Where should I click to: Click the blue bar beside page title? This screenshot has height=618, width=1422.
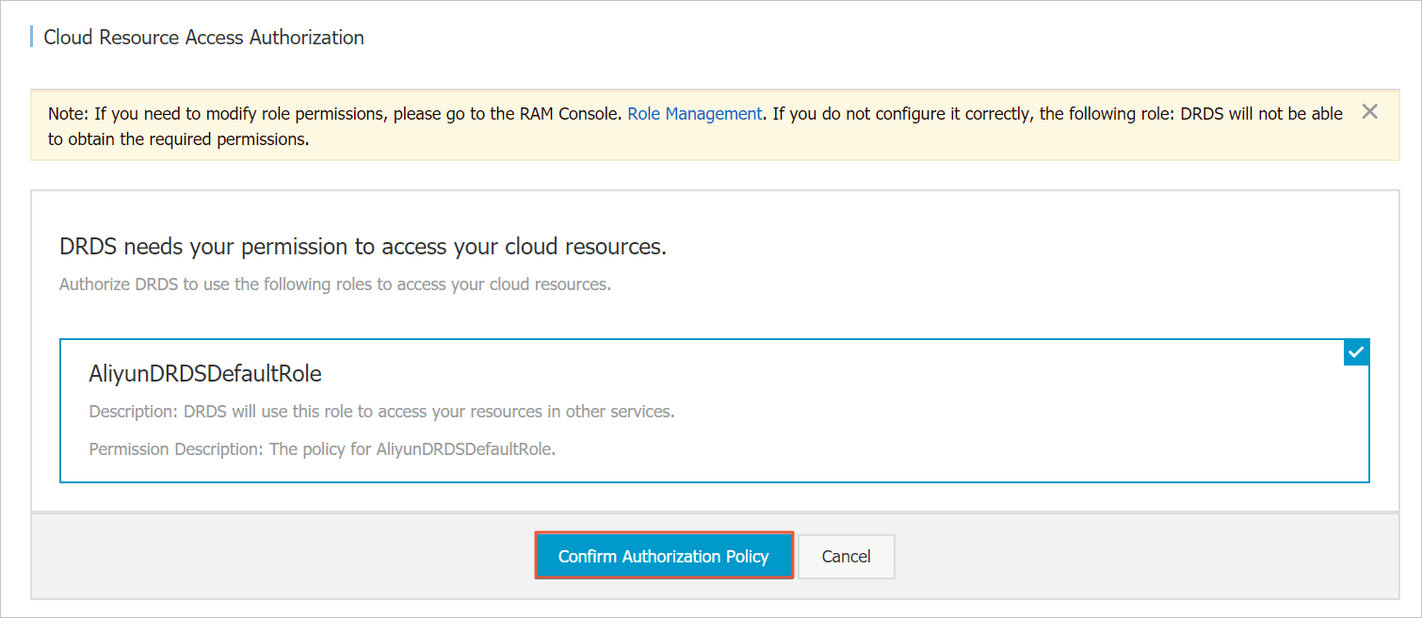[32, 38]
